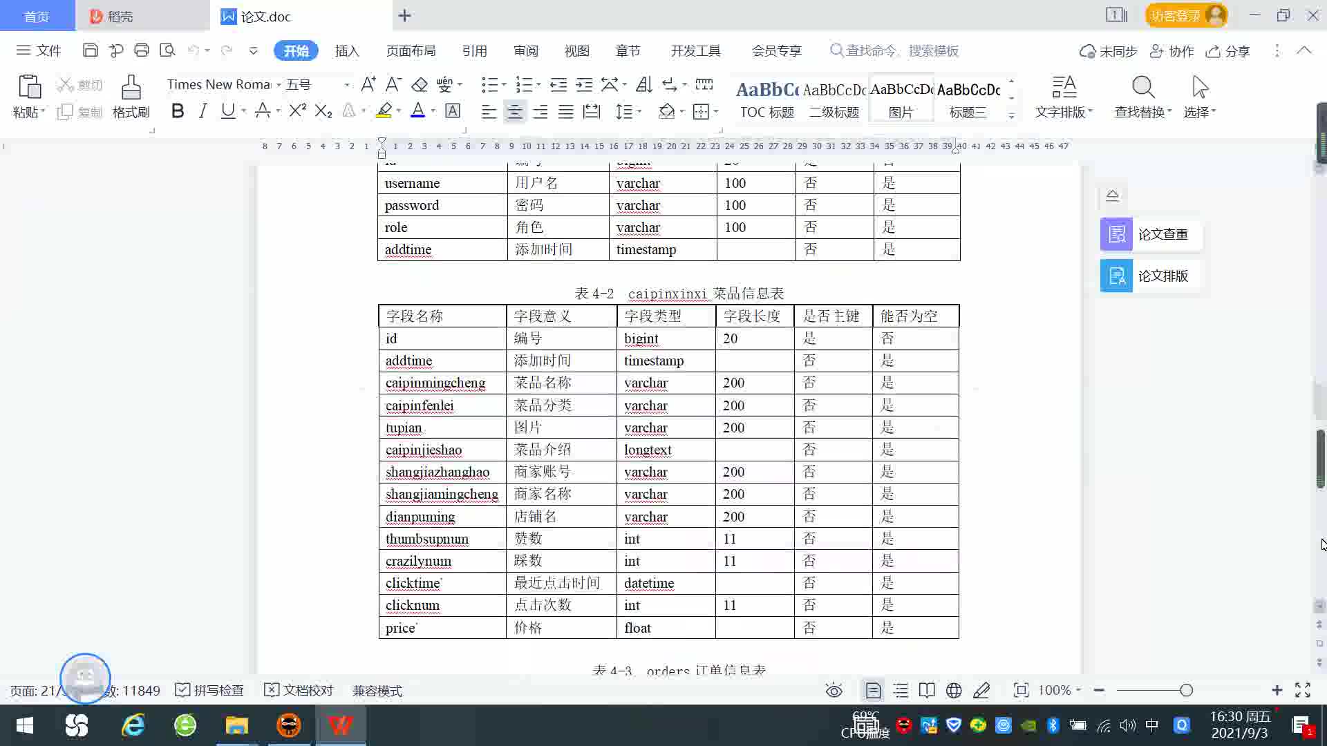Toggle Underline formatting
Image resolution: width=1327 pixels, height=746 pixels.
coord(227,111)
